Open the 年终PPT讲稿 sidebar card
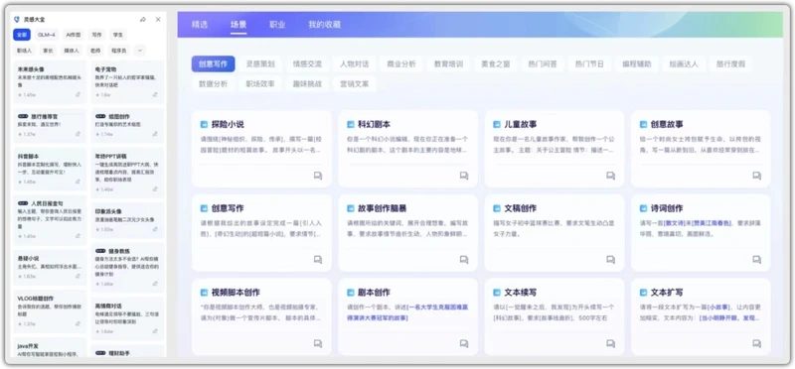Image resolution: width=795 pixels, height=369 pixels. (128, 173)
